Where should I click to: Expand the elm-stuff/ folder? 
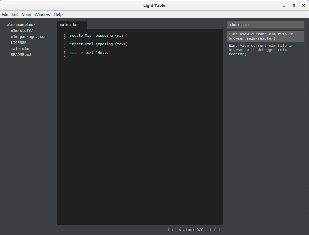point(22,31)
